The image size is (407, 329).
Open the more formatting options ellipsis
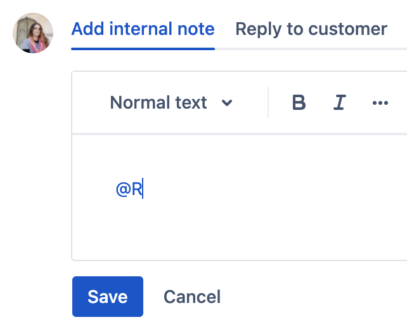380,103
